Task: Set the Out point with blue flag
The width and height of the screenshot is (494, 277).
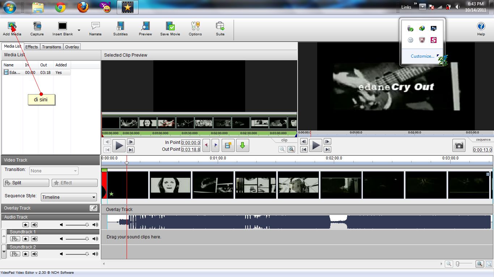Action: tap(216, 145)
